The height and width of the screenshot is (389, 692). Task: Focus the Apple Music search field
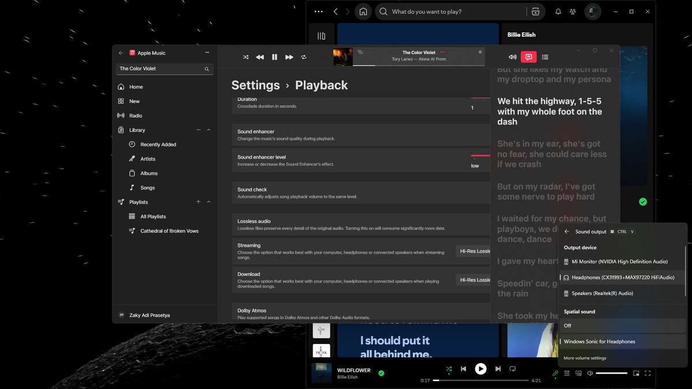click(164, 69)
